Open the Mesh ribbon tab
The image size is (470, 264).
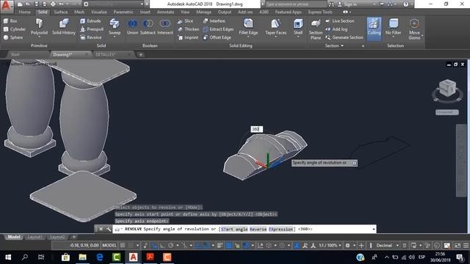79,12
